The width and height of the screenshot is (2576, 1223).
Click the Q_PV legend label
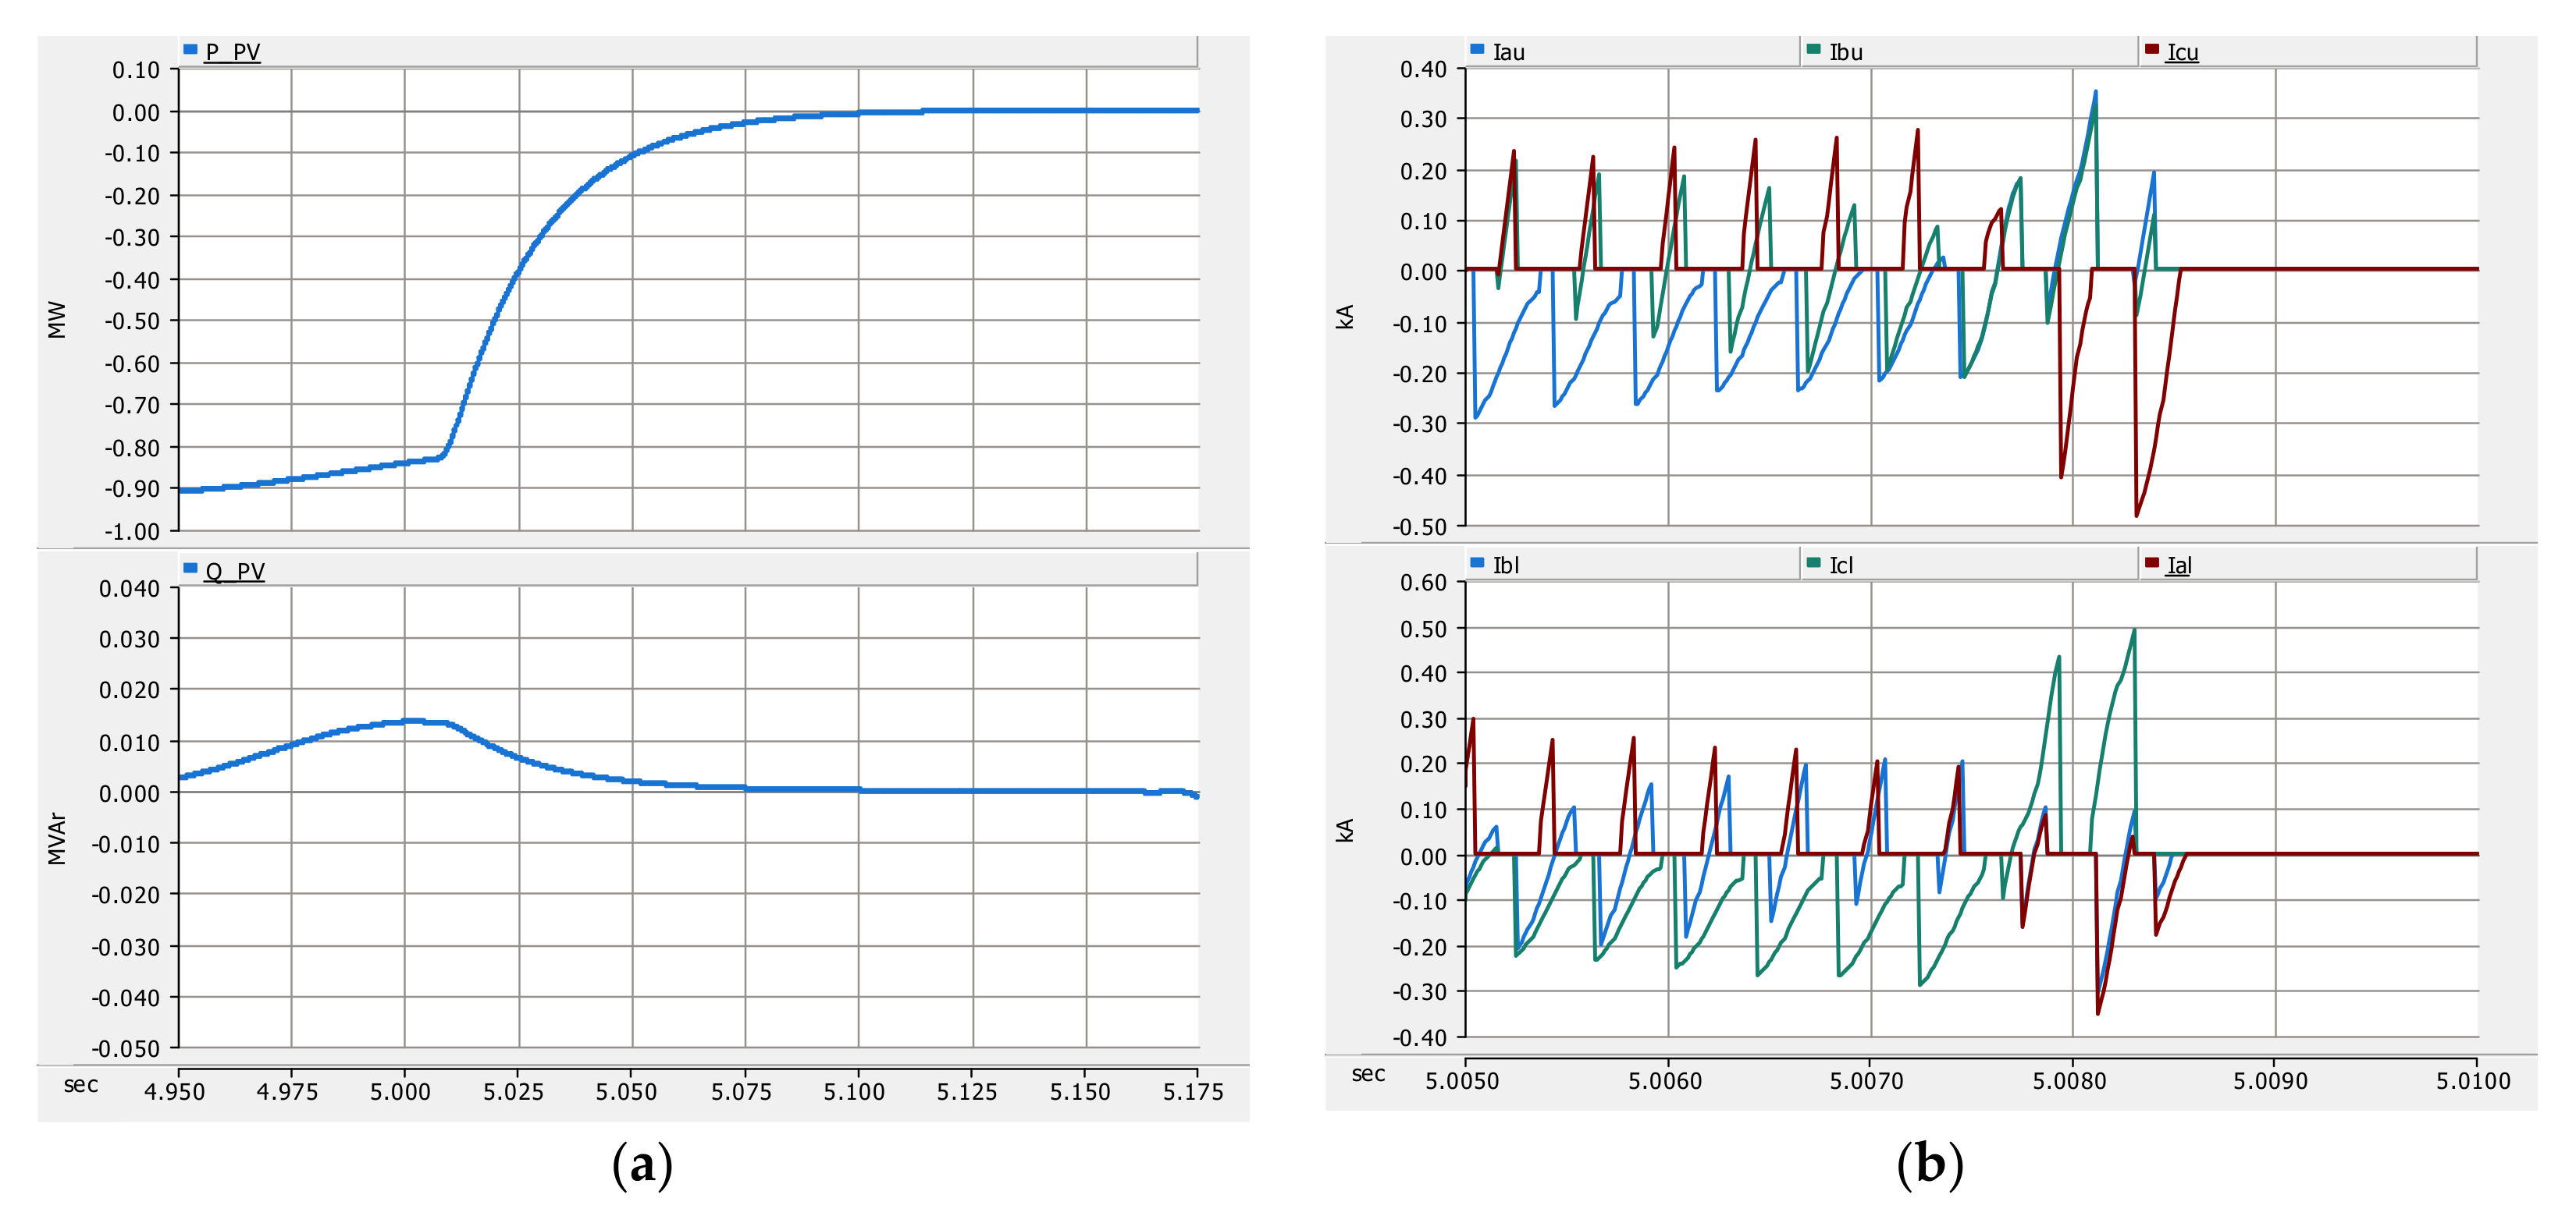coord(234,572)
